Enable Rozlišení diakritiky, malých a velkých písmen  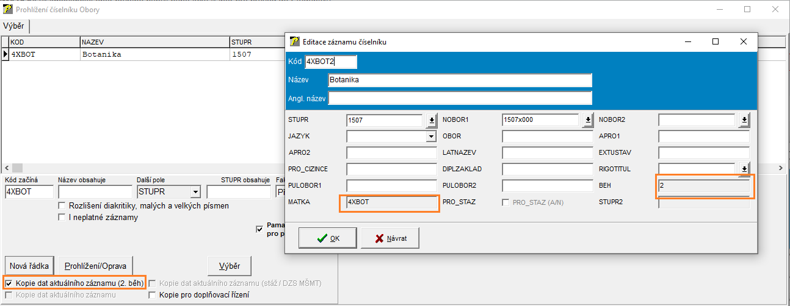tap(62, 206)
